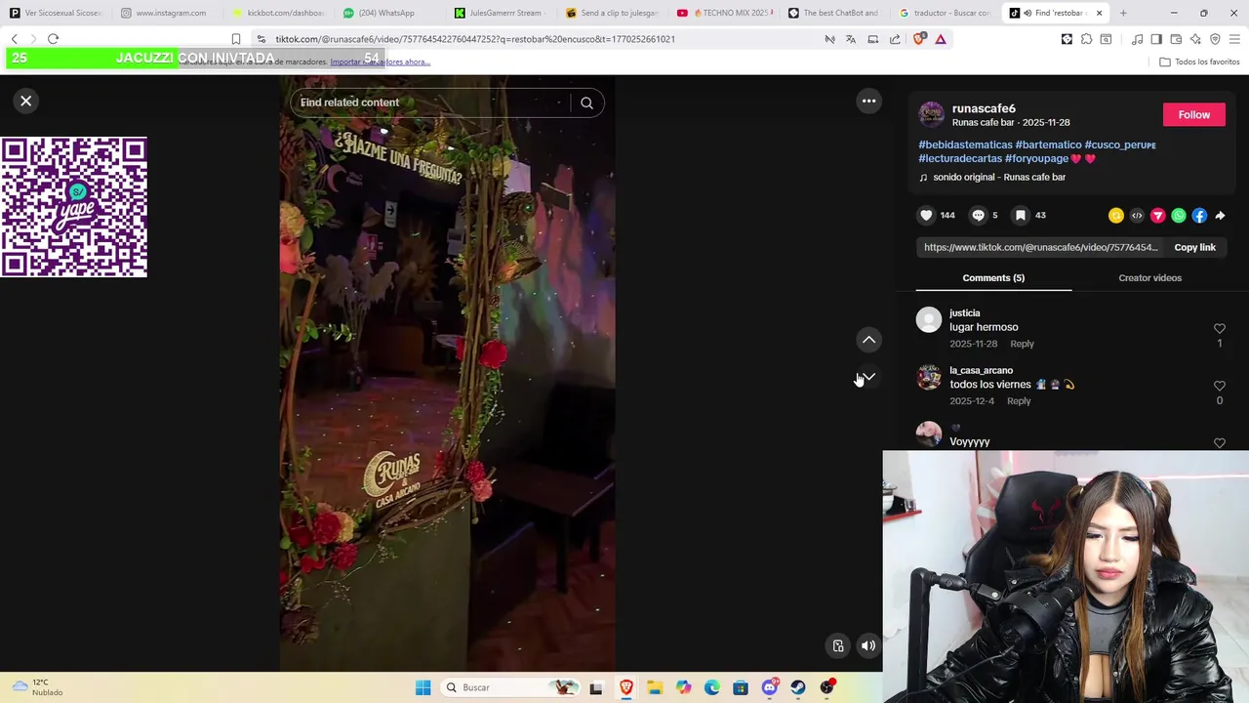Reply to justicia's comment

point(1022,344)
